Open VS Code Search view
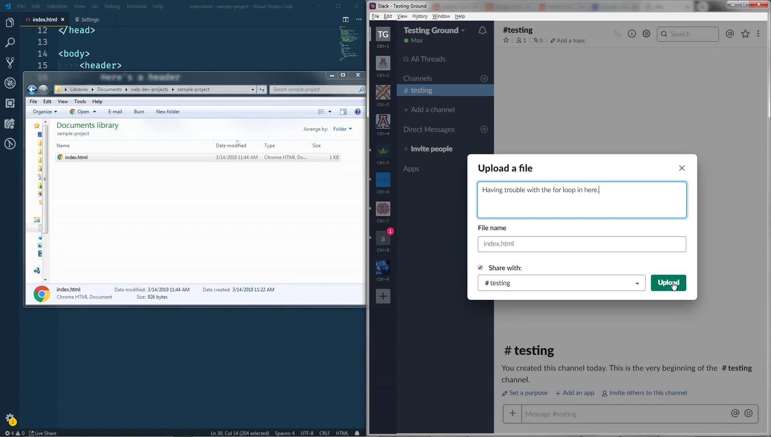 pos(10,42)
